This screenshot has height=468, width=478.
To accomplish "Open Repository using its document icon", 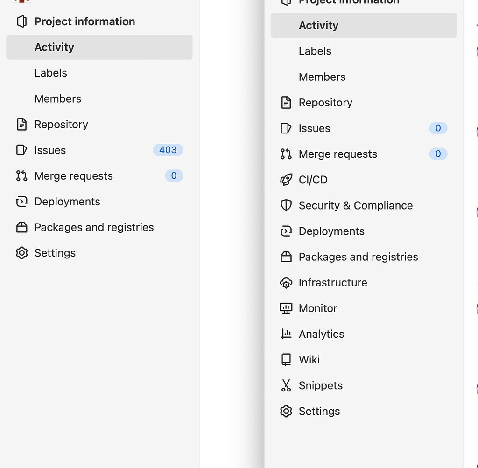I will [286, 103].
